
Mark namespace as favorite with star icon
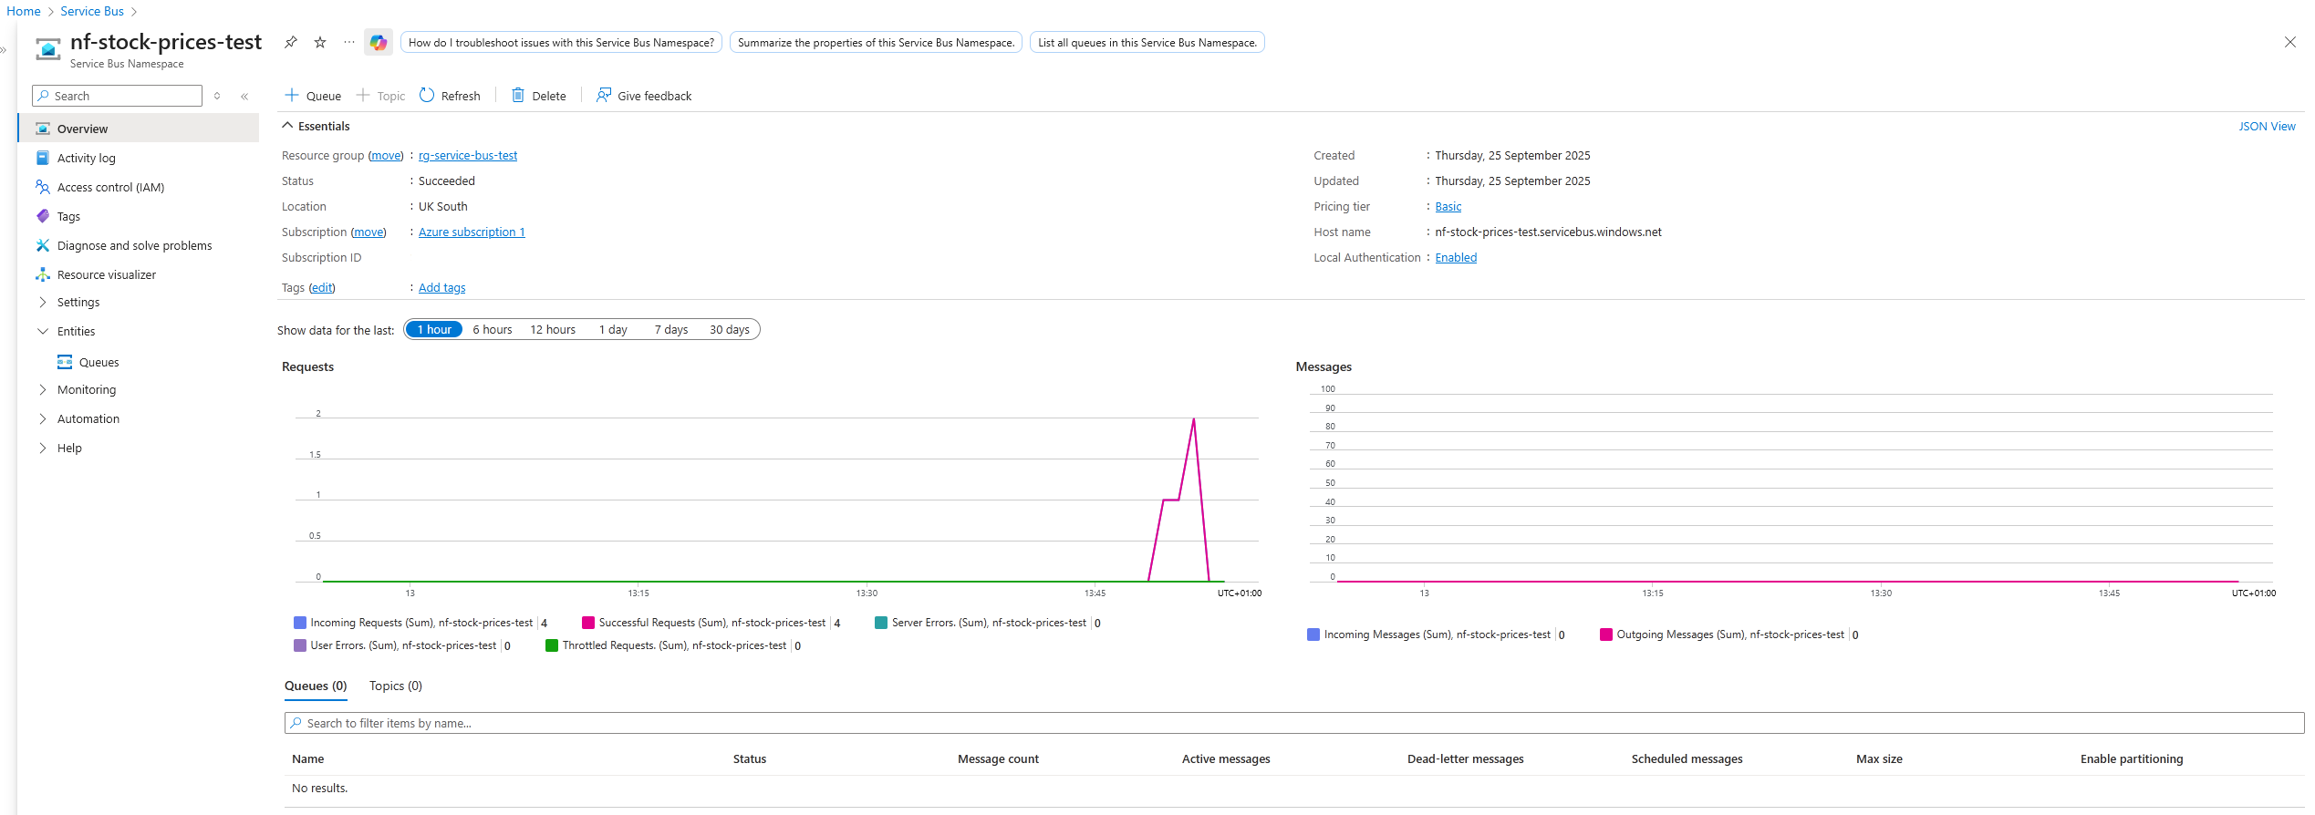[320, 42]
